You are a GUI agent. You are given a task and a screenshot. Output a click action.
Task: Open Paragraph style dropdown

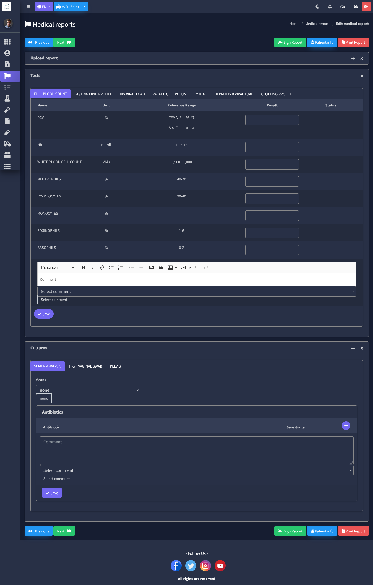pyautogui.click(x=58, y=267)
